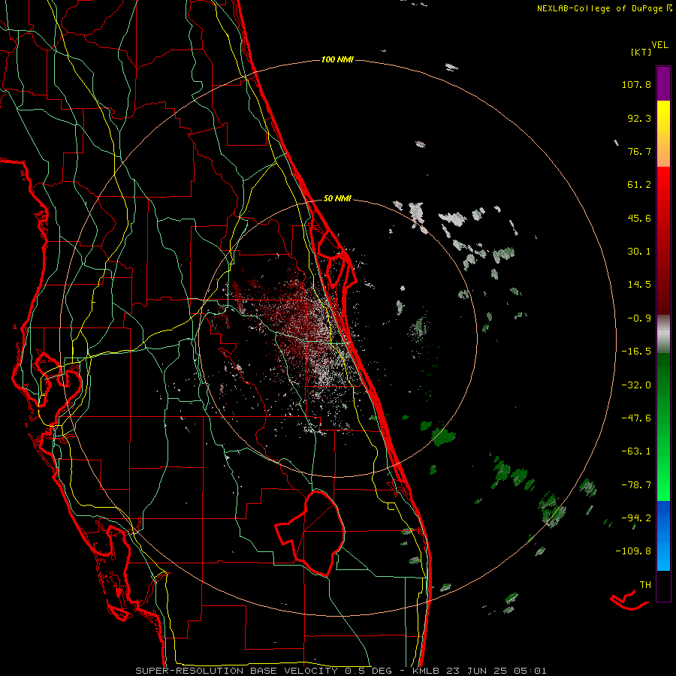
Task: Select the 92.3 scale value
Action: tap(639, 118)
